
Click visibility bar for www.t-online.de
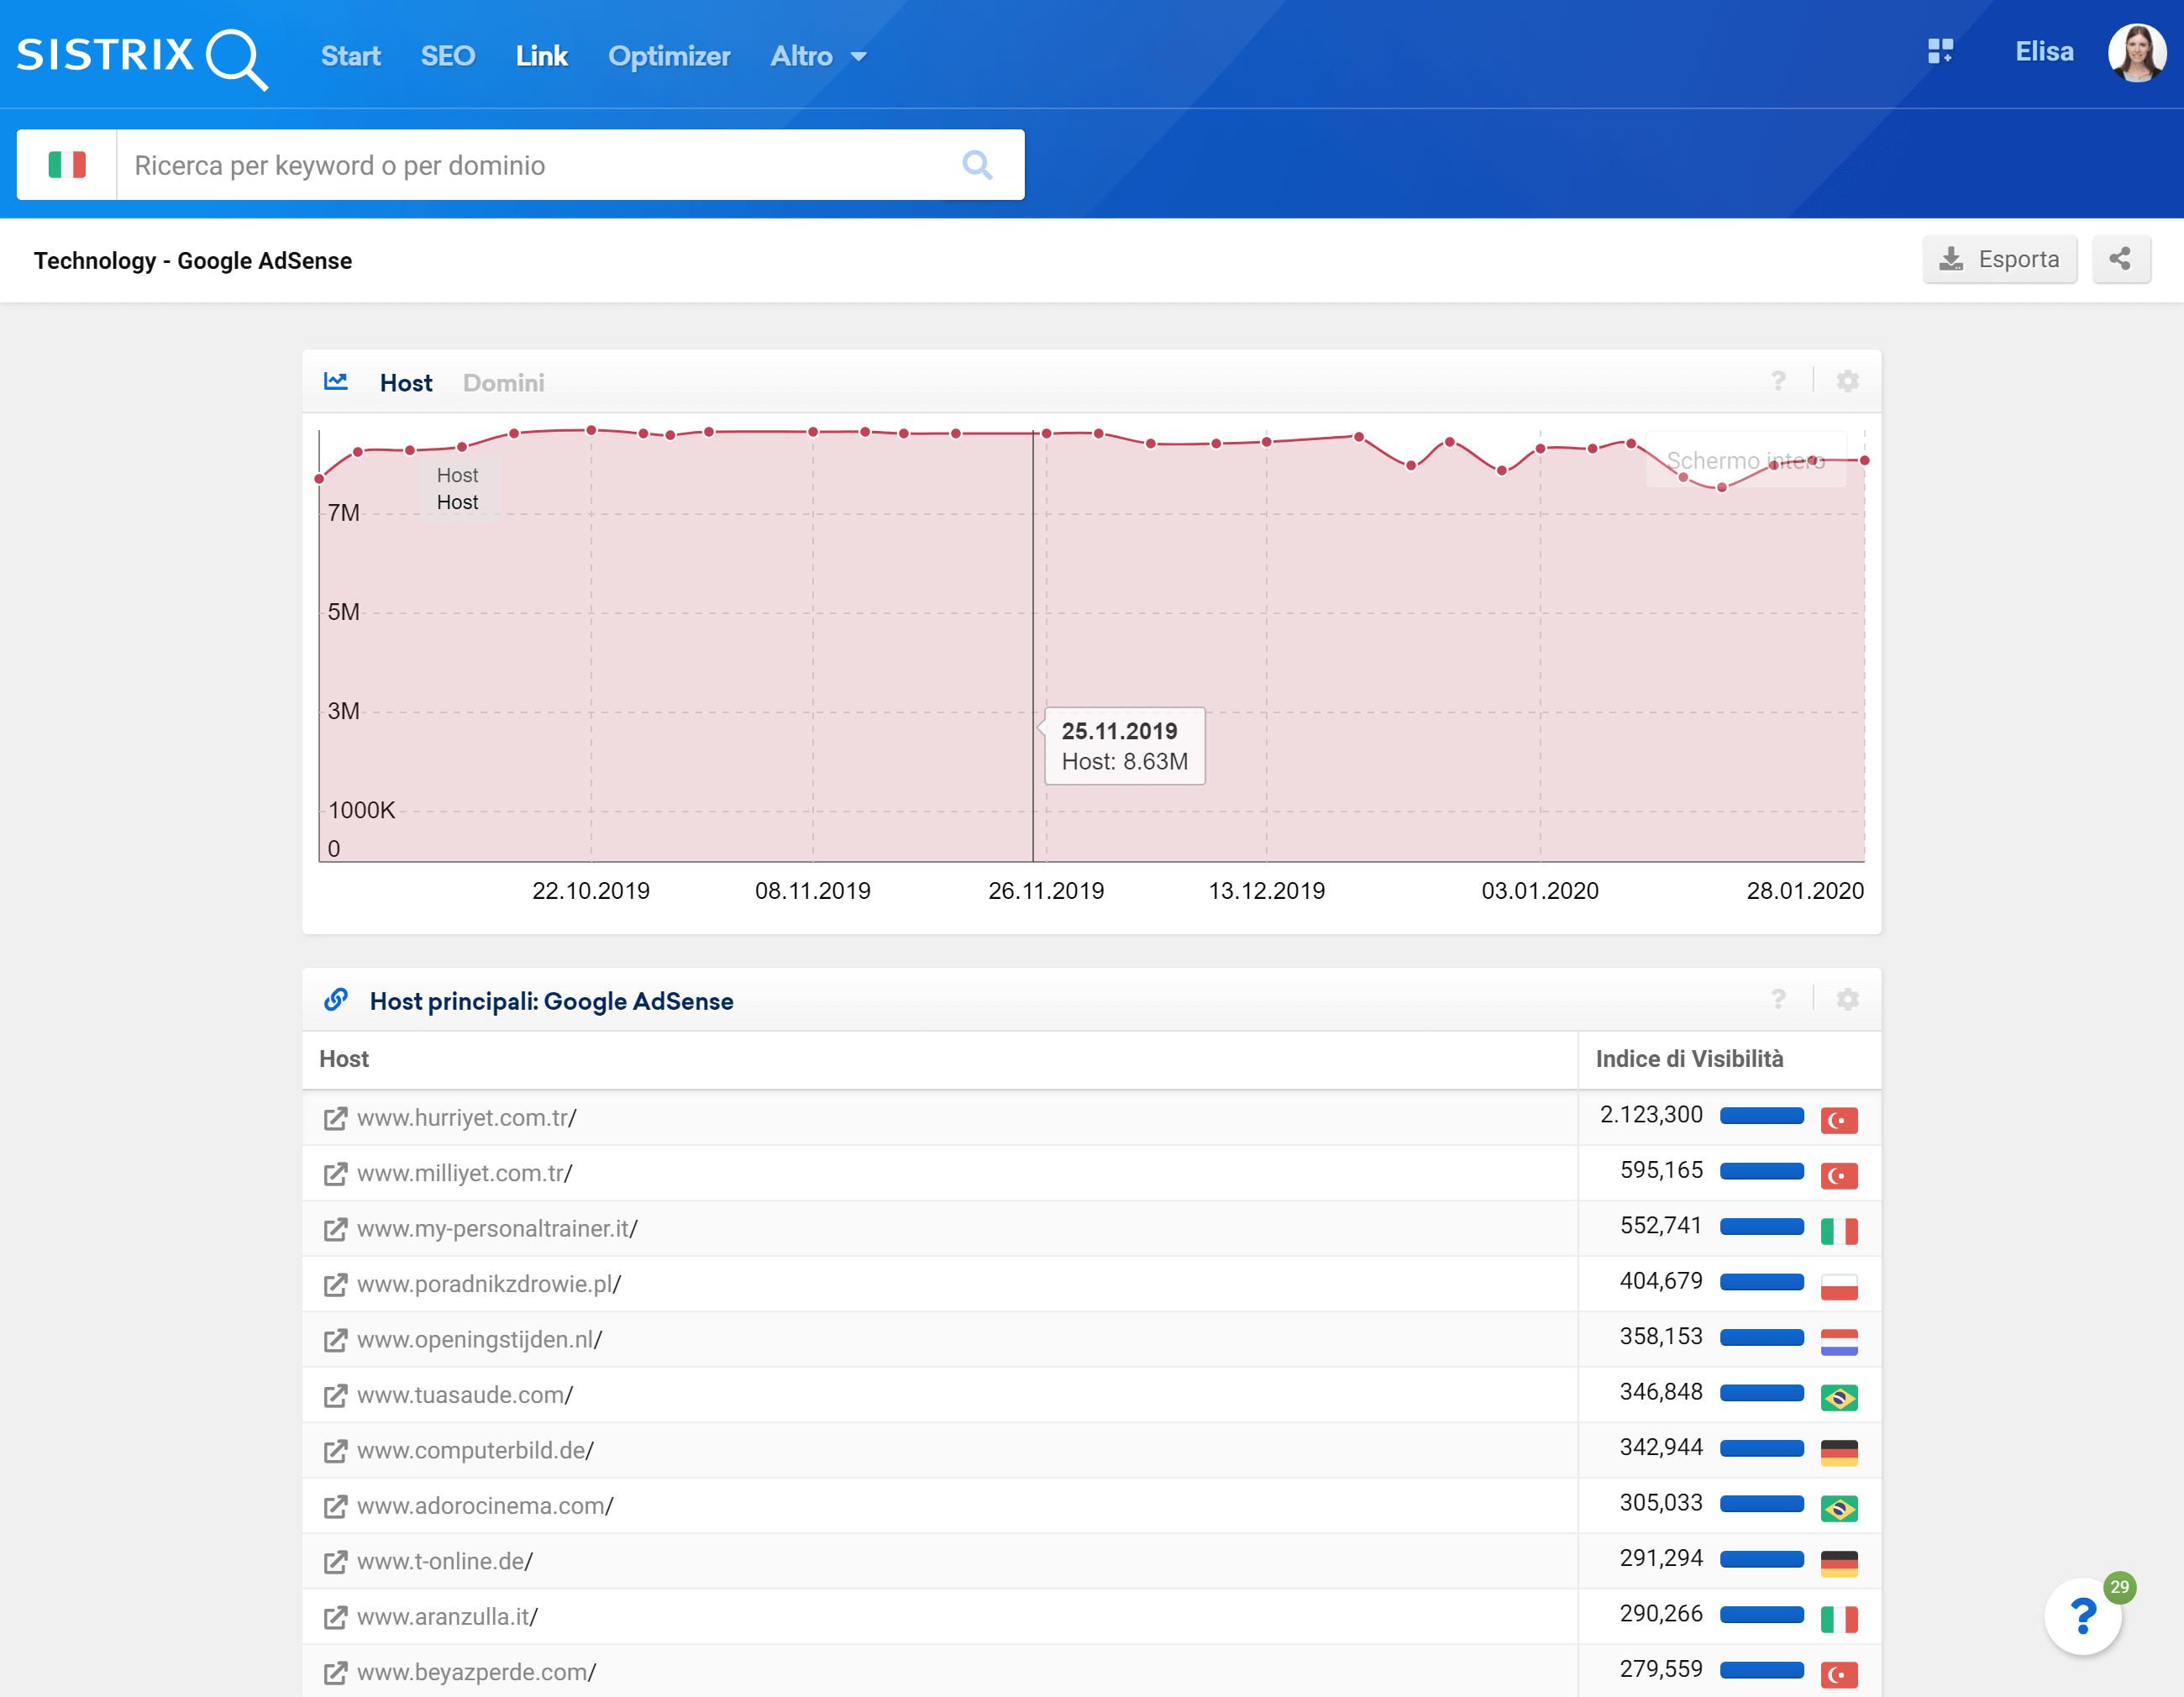click(1761, 1561)
